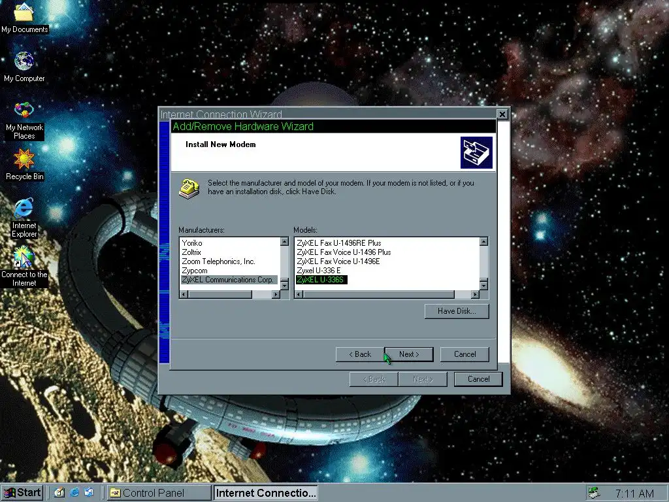Click Manufacturers list scroll up arrow
Image resolution: width=669 pixels, height=502 pixels.
(x=285, y=242)
